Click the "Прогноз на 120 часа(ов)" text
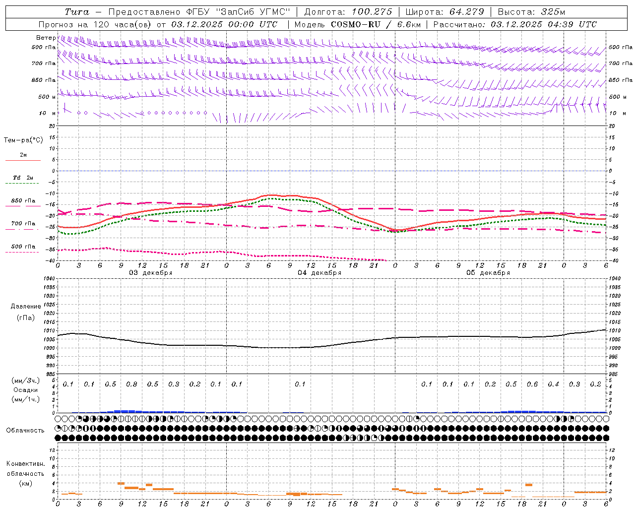The width and height of the screenshot is (635, 508). point(96,24)
